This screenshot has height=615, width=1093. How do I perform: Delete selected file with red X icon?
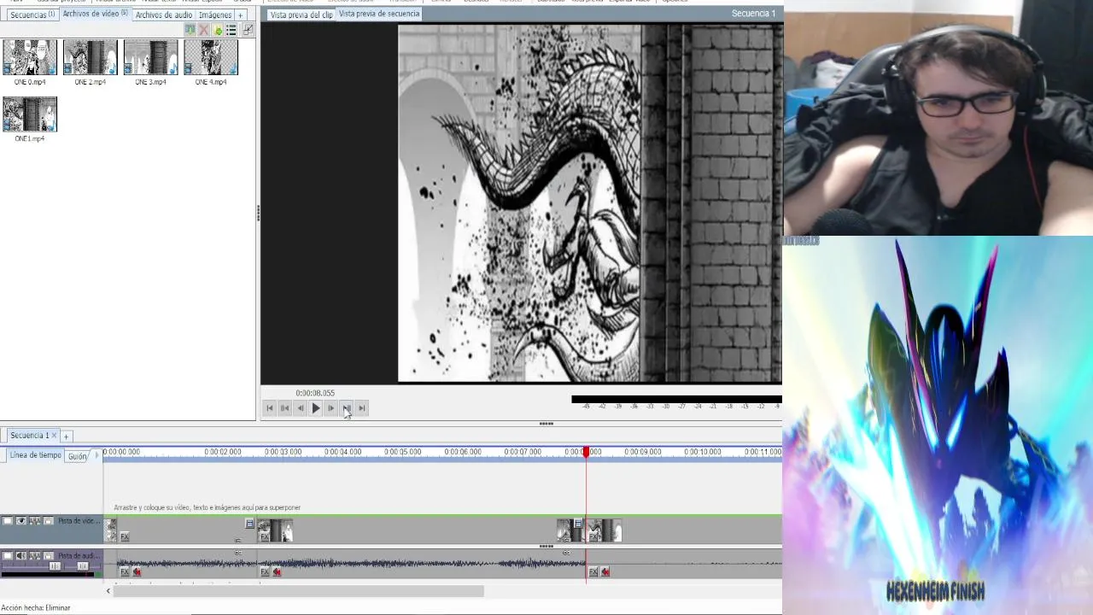coord(203,30)
